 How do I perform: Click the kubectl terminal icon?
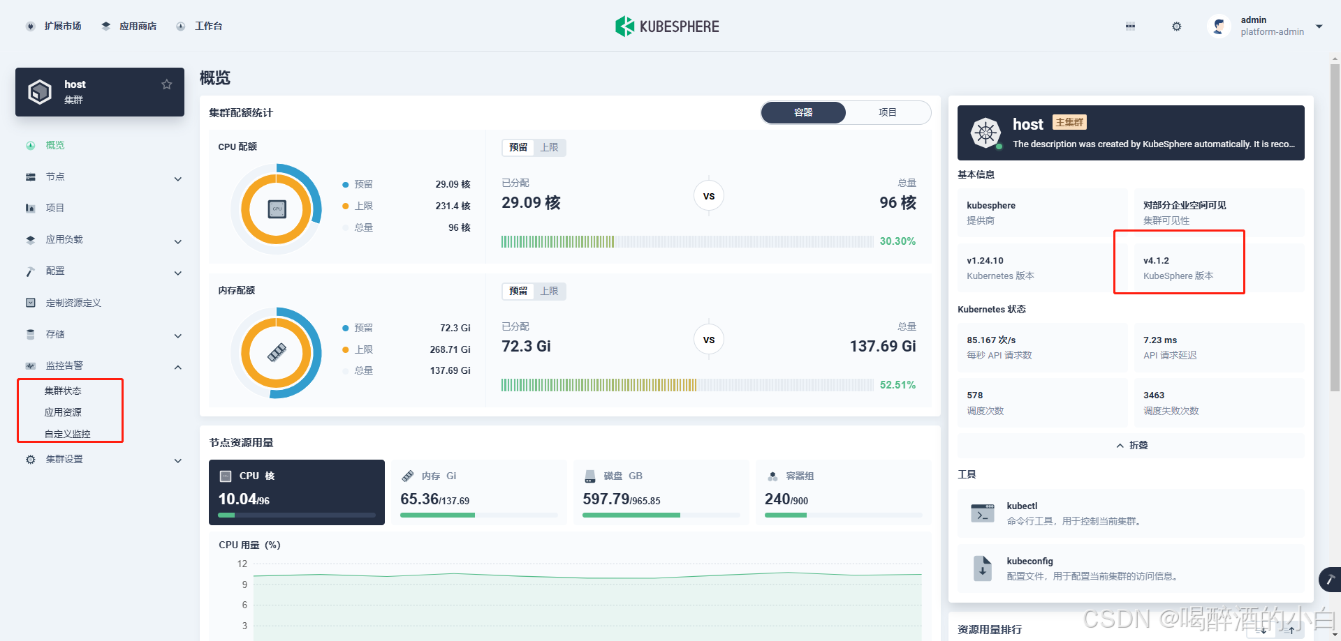pos(983,513)
